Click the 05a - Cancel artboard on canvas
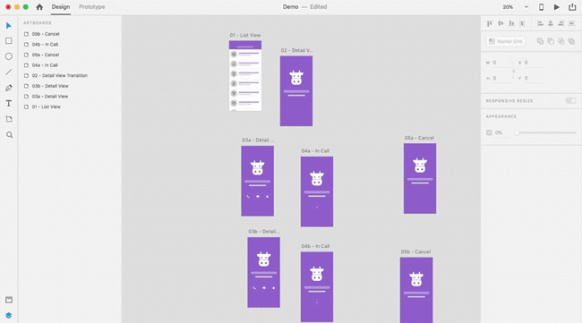This screenshot has height=323, width=582. [x=420, y=178]
